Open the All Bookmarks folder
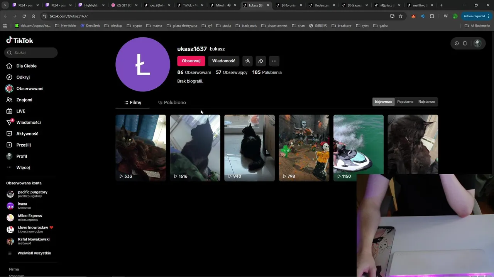The height and width of the screenshot is (277, 494). pyautogui.click(x=477, y=26)
